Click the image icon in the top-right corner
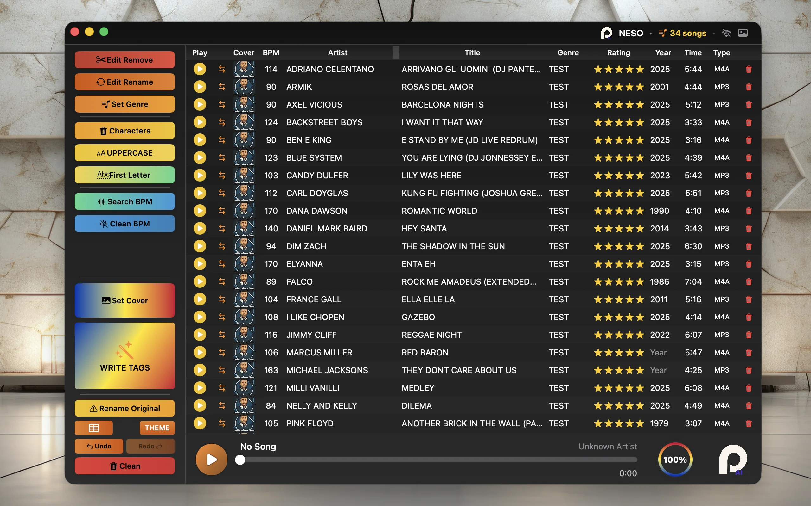This screenshot has width=811, height=506. 743,33
